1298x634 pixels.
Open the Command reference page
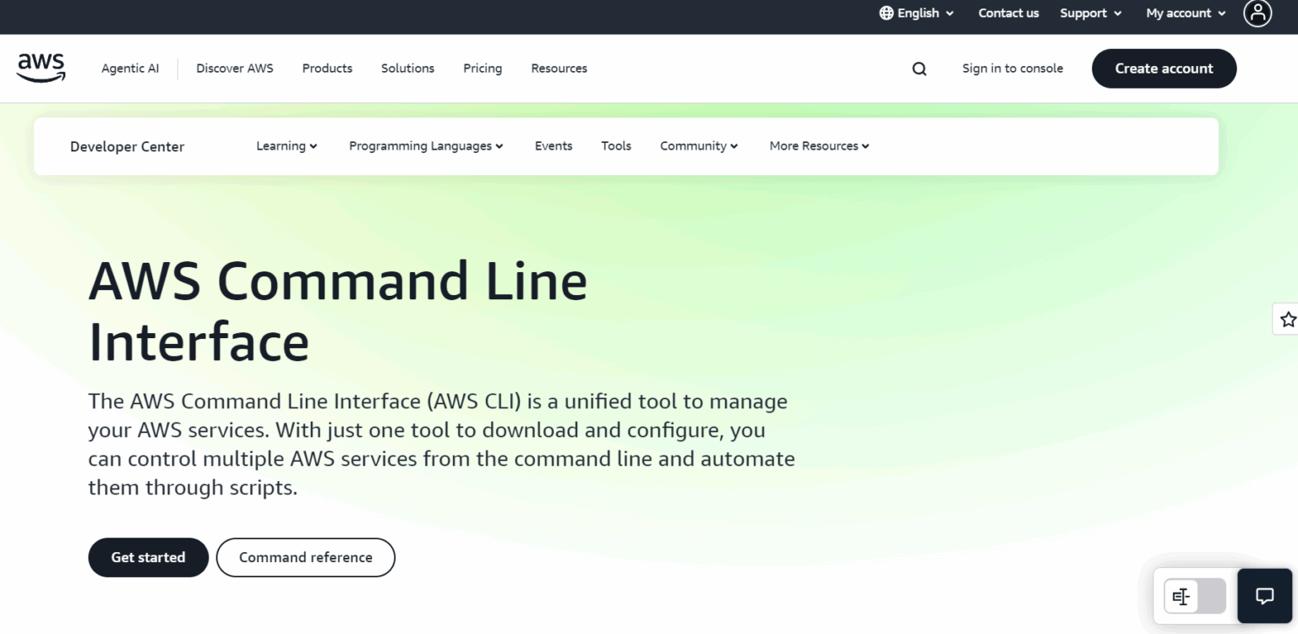305,557
